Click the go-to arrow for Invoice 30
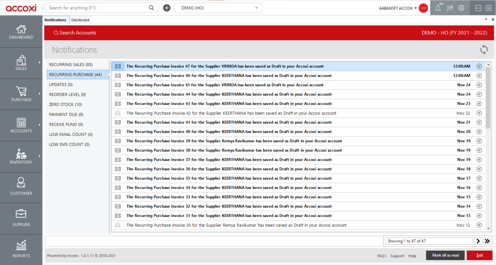The width and height of the screenshot is (496, 265). (479, 225)
